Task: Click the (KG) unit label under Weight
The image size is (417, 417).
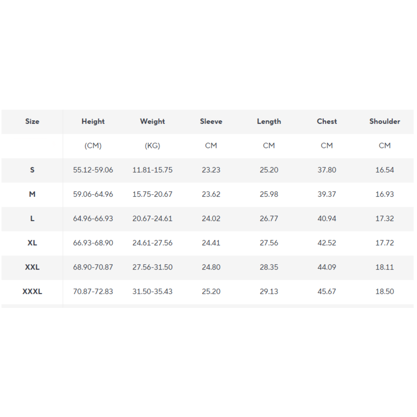Action: tap(152, 146)
